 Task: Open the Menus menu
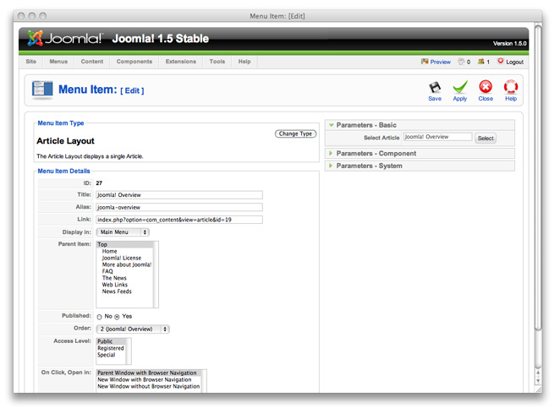click(58, 62)
